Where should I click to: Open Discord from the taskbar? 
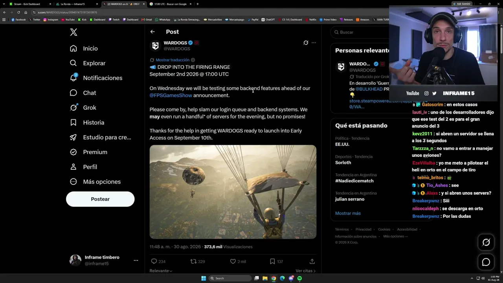click(x=291, y=278)
